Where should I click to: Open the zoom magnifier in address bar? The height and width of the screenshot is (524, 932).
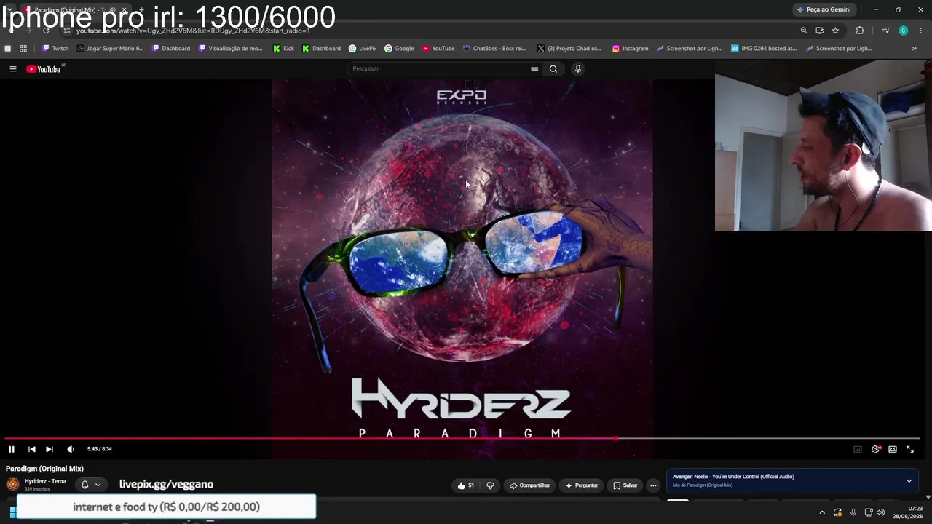coord(804,31)
